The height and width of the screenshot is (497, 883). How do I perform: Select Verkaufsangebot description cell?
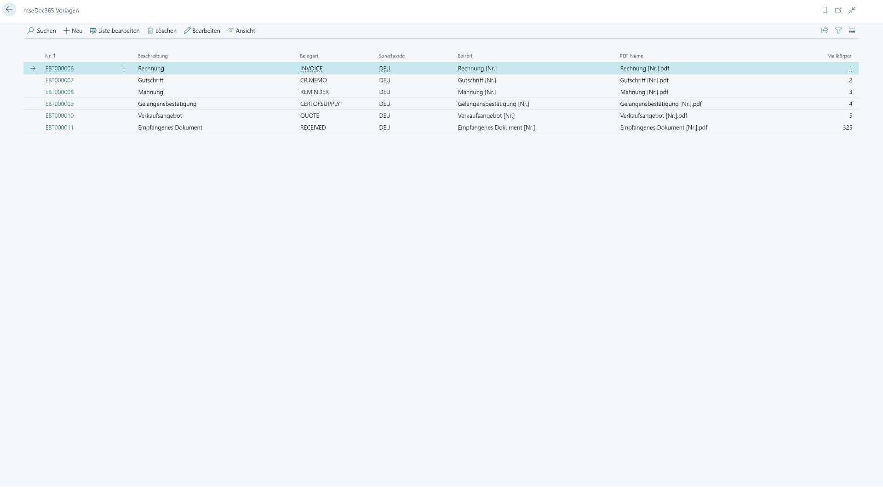click(160, 116)
